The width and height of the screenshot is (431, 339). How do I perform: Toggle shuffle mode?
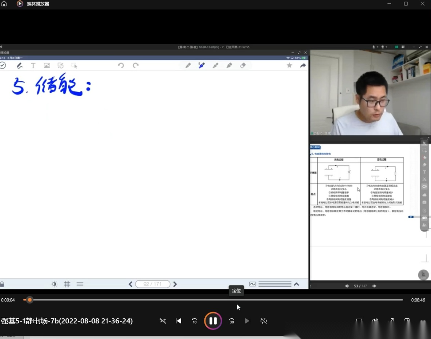[x=162, y=321]
